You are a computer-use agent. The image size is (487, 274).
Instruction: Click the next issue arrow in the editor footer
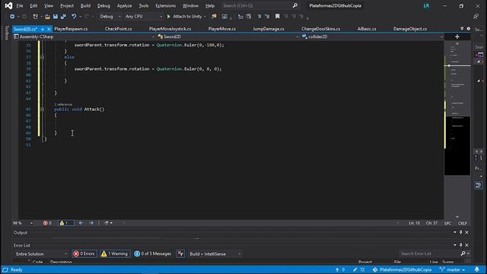pyautogui.click(x=91, y=223)
